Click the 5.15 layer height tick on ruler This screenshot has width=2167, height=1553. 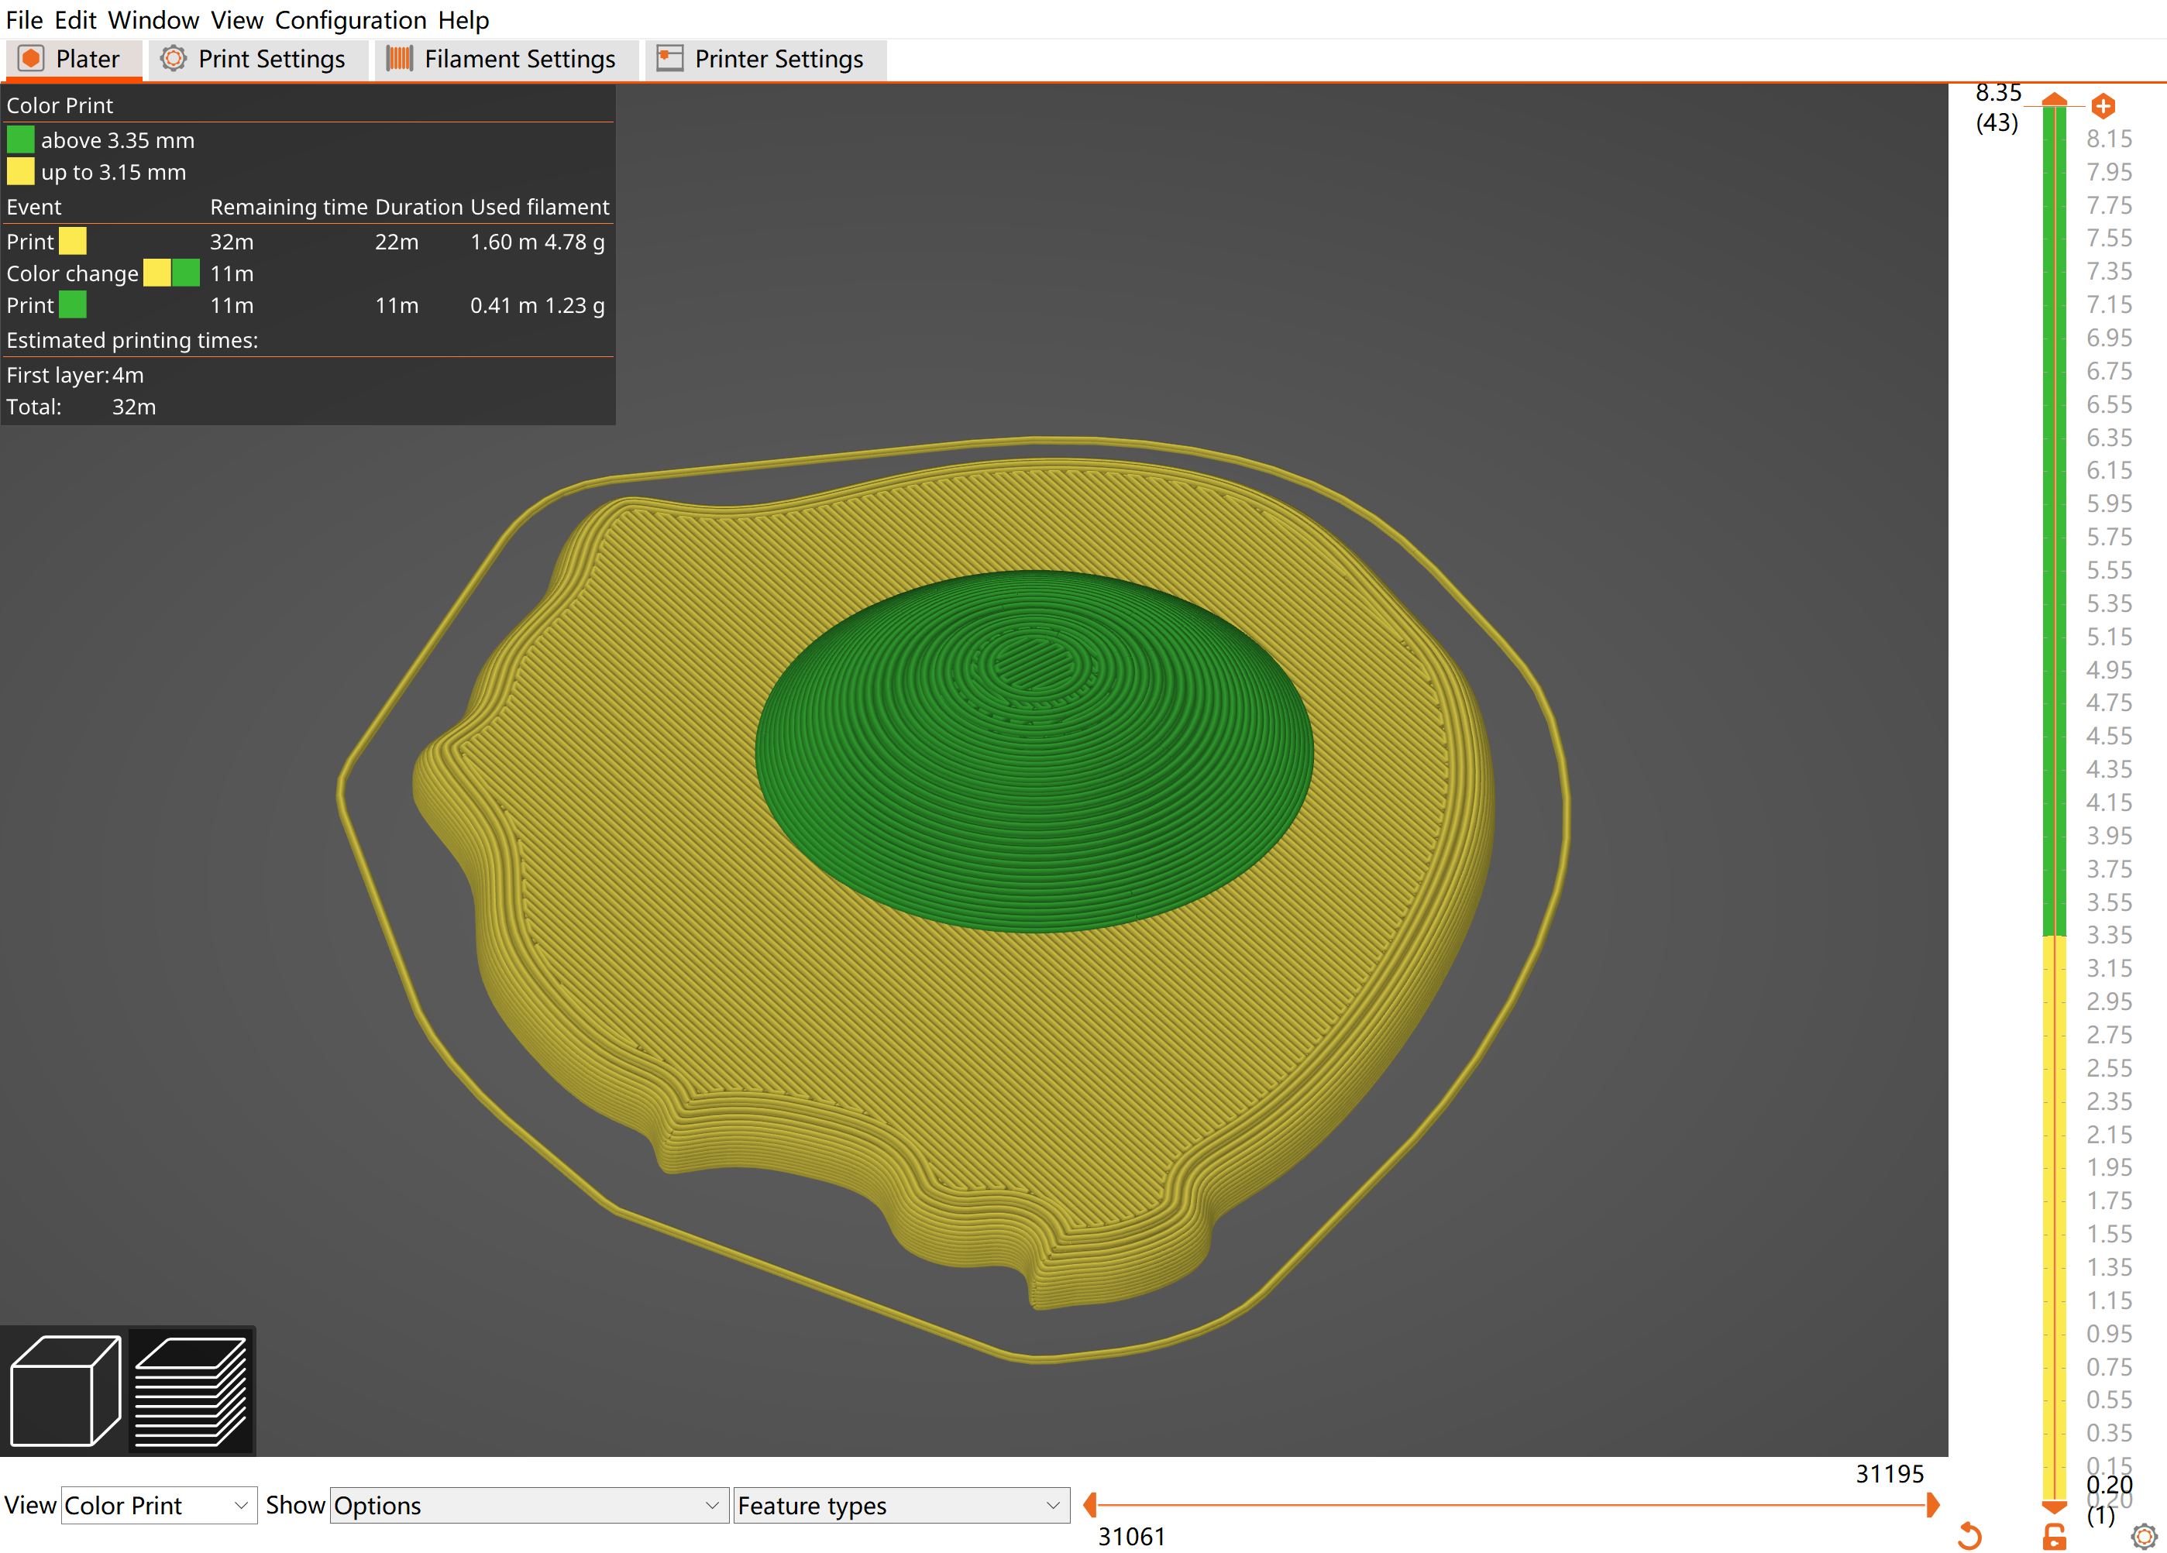[2109, 636]
